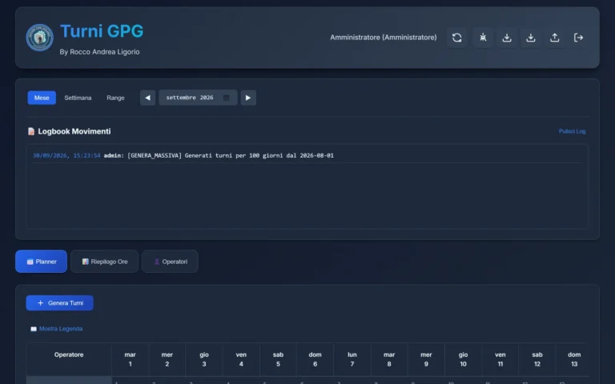Click the Genera Turni button
Screen dimensions: 615x384
click(59, 303)
